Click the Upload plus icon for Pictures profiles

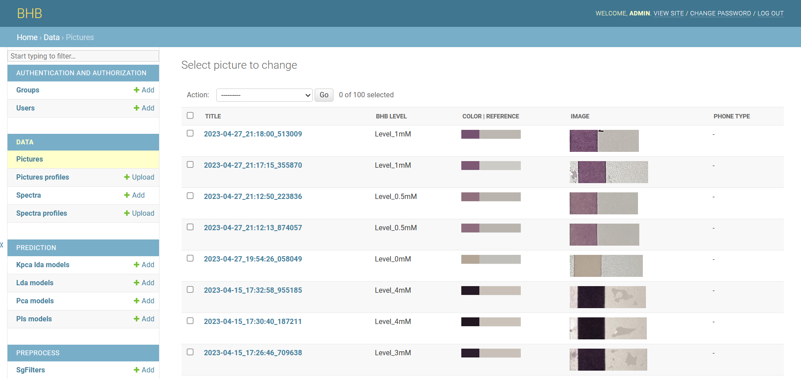click(127, 177)
